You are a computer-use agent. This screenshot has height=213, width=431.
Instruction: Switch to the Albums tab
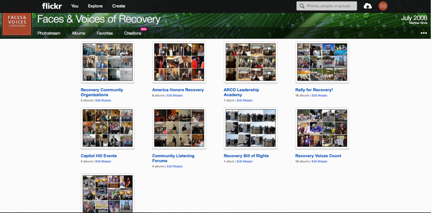pos(78,33)
